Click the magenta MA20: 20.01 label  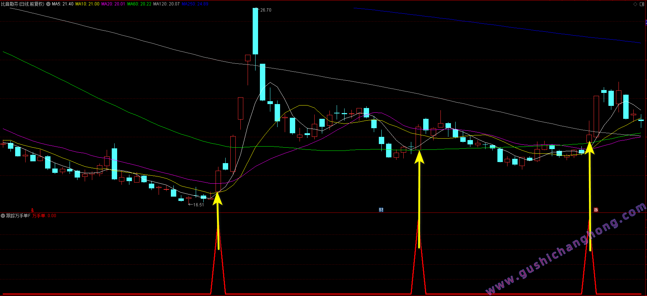tap(113, 4)
